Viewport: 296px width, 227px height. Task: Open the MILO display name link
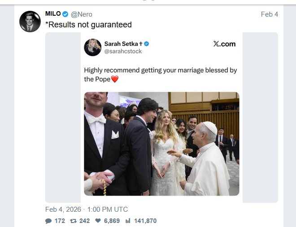(53, 14)
